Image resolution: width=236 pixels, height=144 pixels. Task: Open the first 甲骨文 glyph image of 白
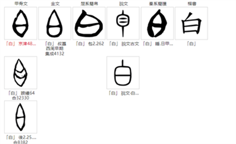tap(21, 23)
